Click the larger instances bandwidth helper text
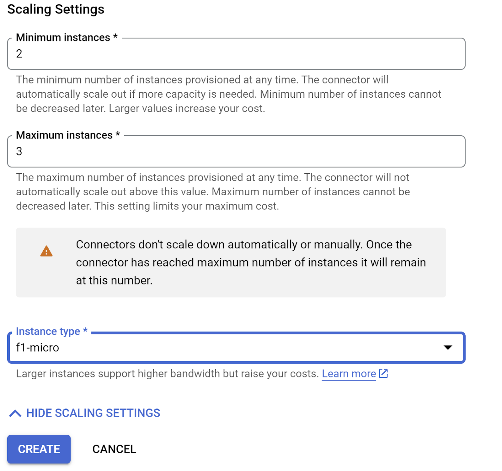Image resolution: width=502 pixels, height=471 pixels. tap(167, 374)
